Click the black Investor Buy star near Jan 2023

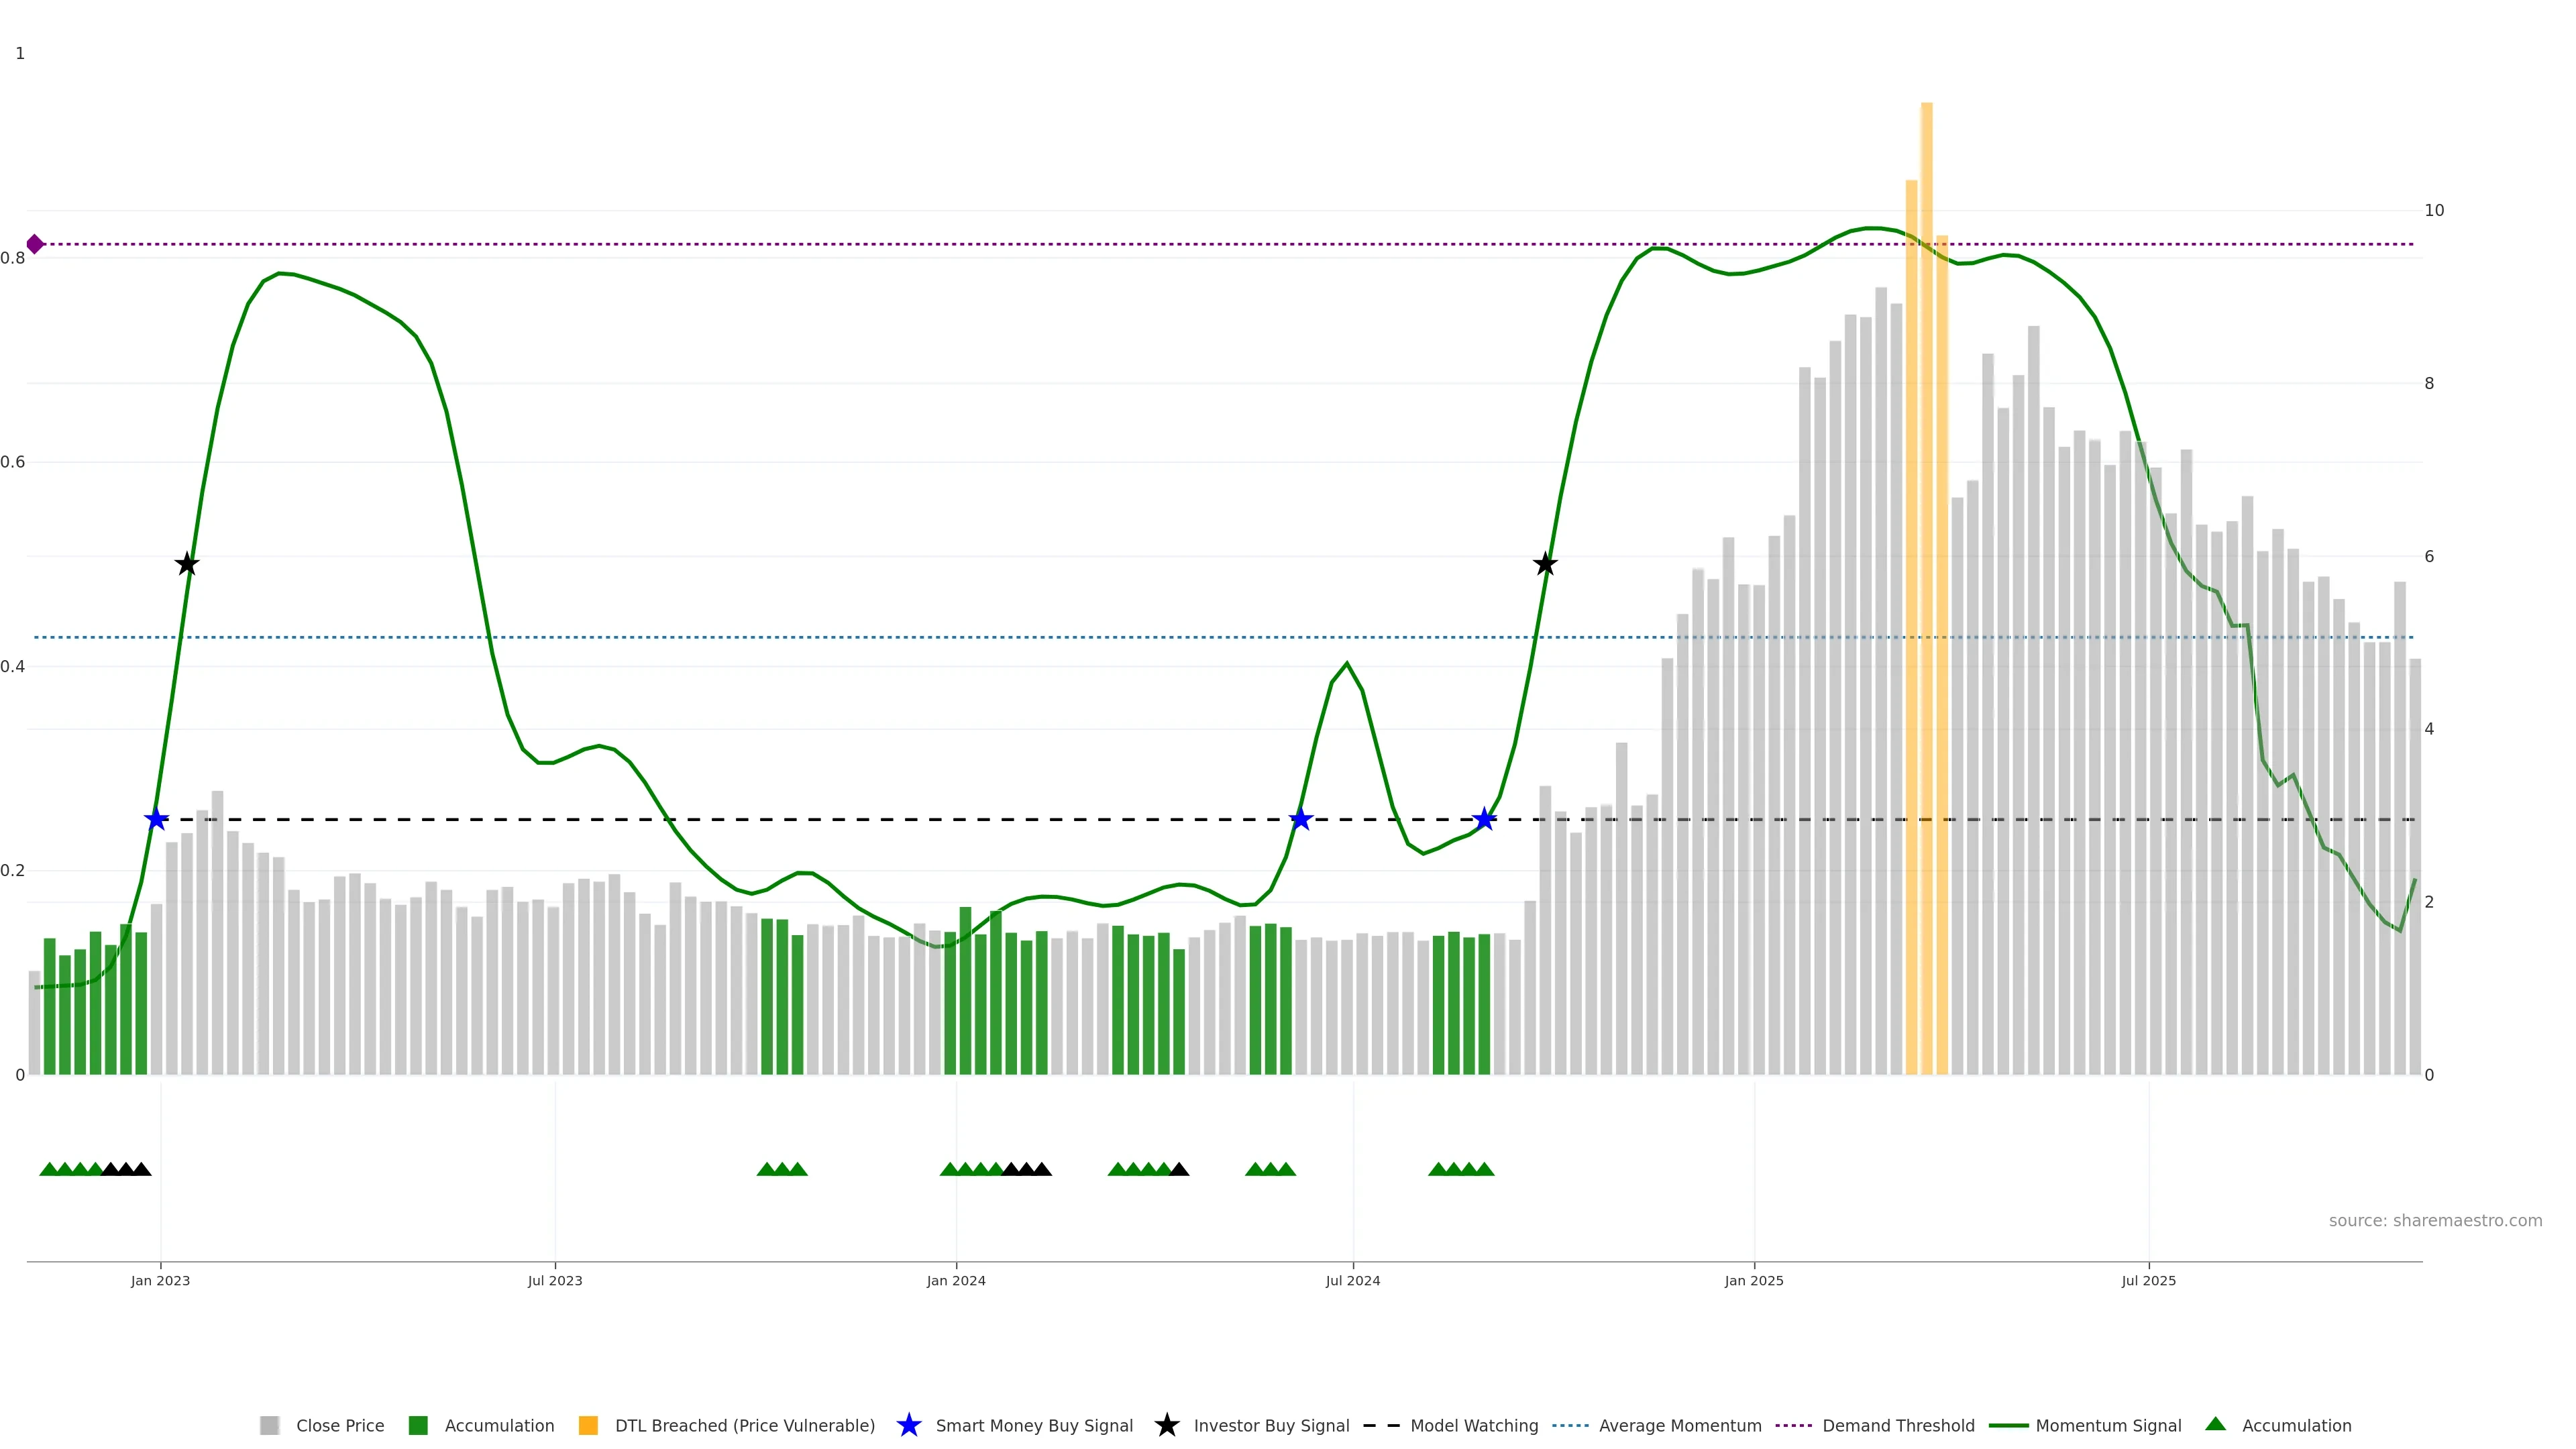pos(187,564)
